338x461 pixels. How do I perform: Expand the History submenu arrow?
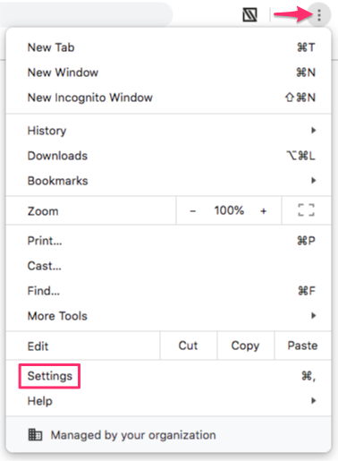point(313,130)
